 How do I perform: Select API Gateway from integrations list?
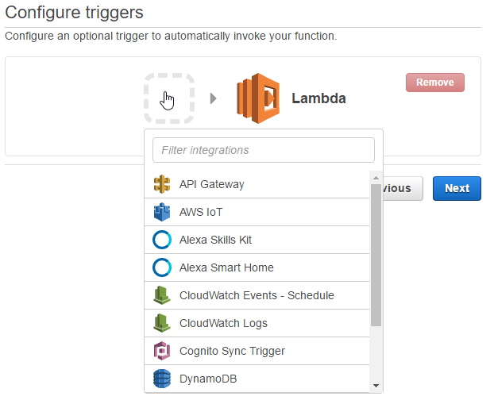(x=257, y=184)
